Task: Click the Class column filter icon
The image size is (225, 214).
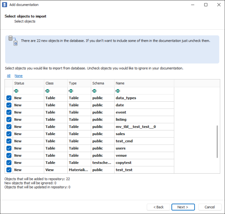Action: pos(47,91)
